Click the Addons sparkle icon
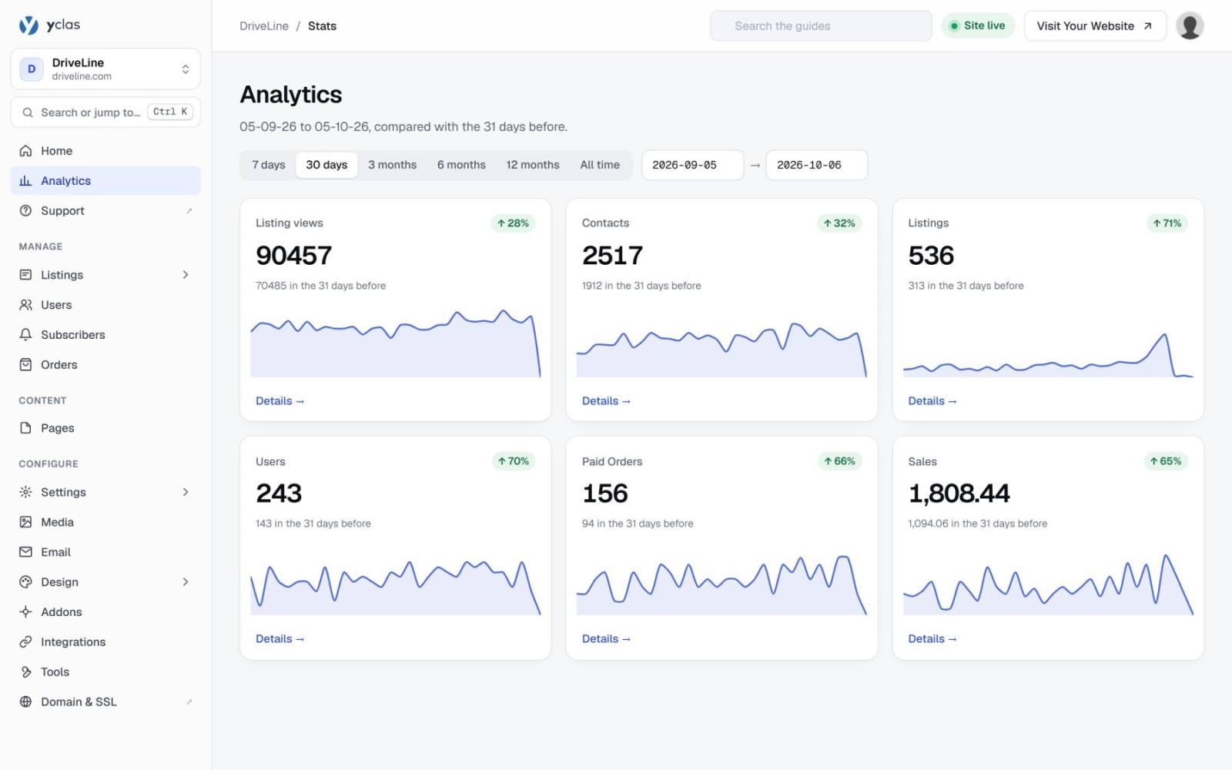This screenshot has height=770, width=1232. click(25, 612)
